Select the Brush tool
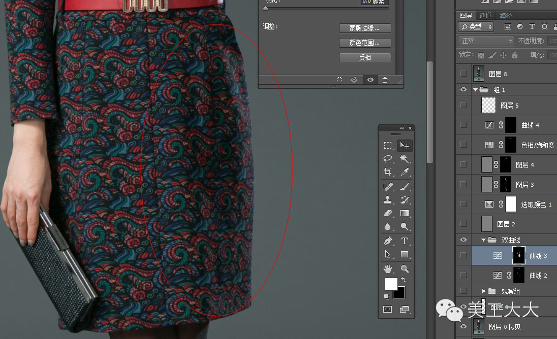557x339 pixels. point(404,187)
